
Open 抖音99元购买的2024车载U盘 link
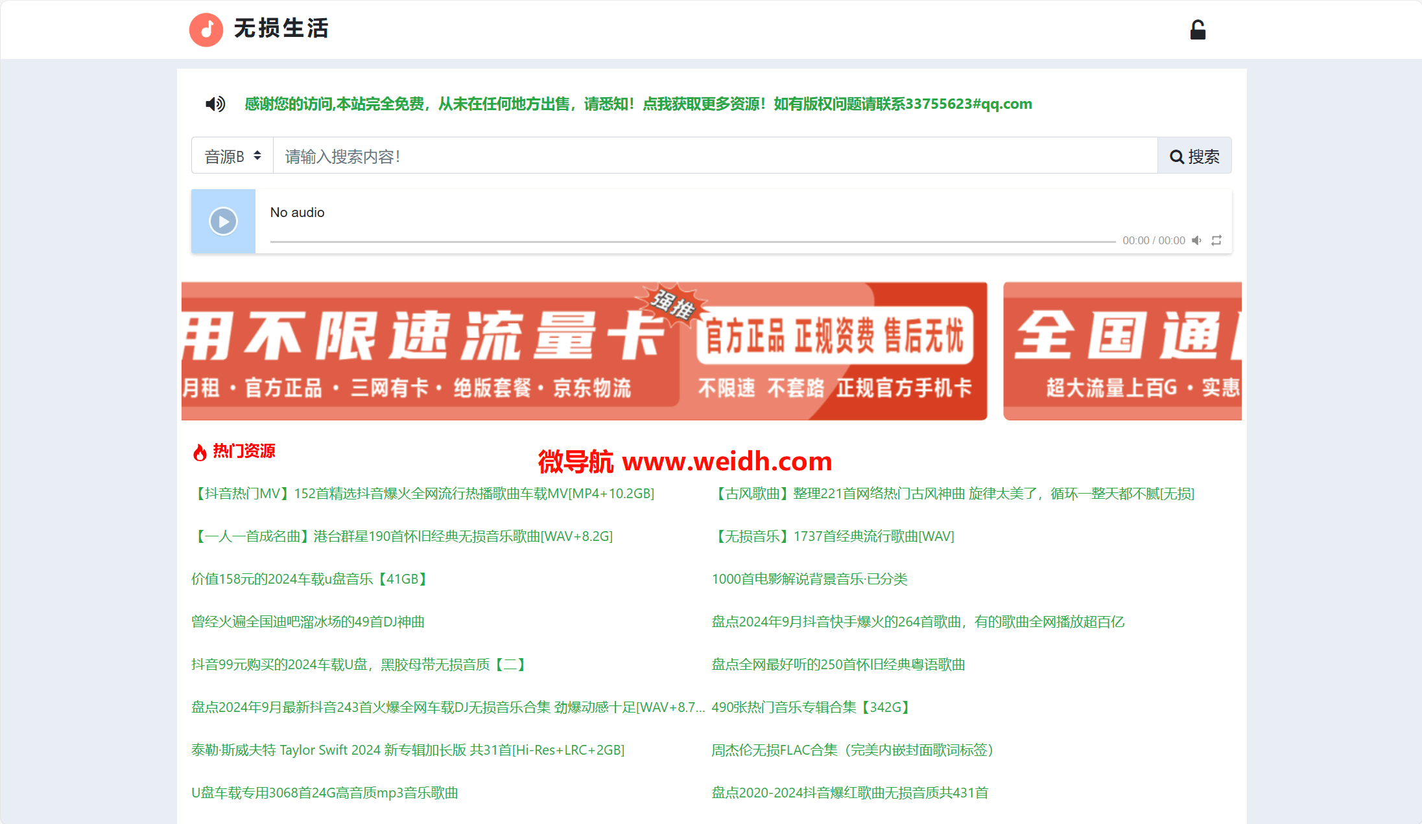click(x=361, y=665)
